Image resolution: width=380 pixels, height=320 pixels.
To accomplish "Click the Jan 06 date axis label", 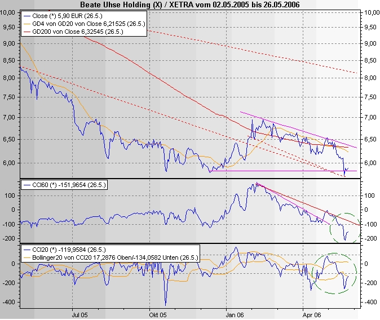I will click(235, 315).
